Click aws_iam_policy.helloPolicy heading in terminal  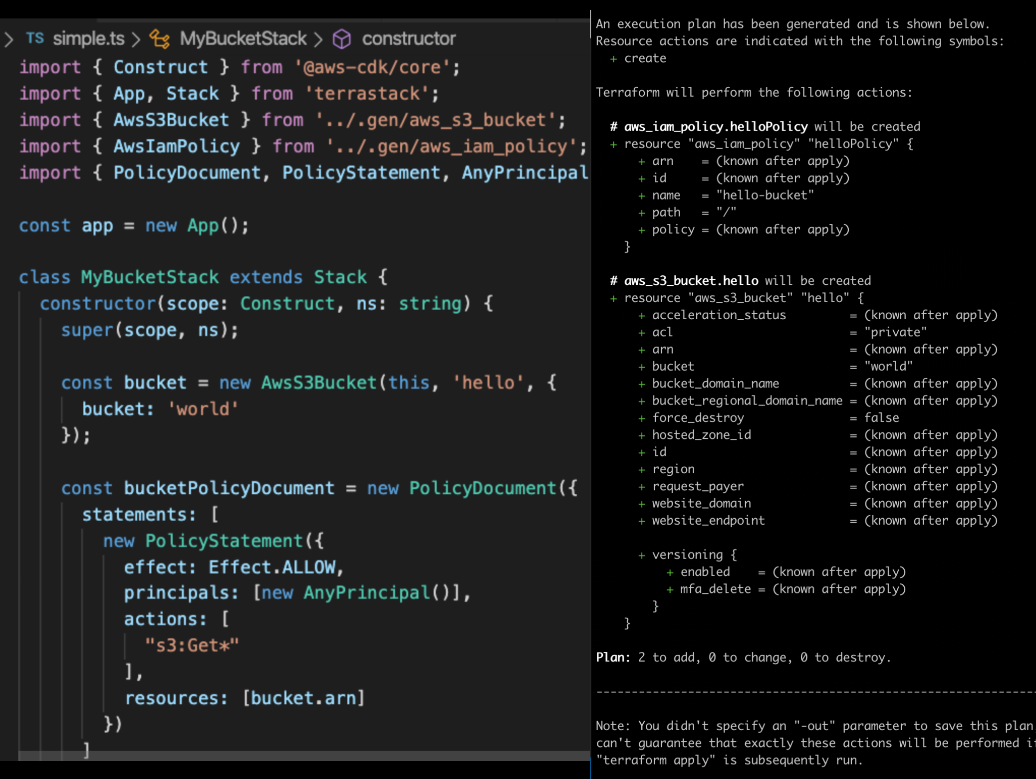(716, 127)
